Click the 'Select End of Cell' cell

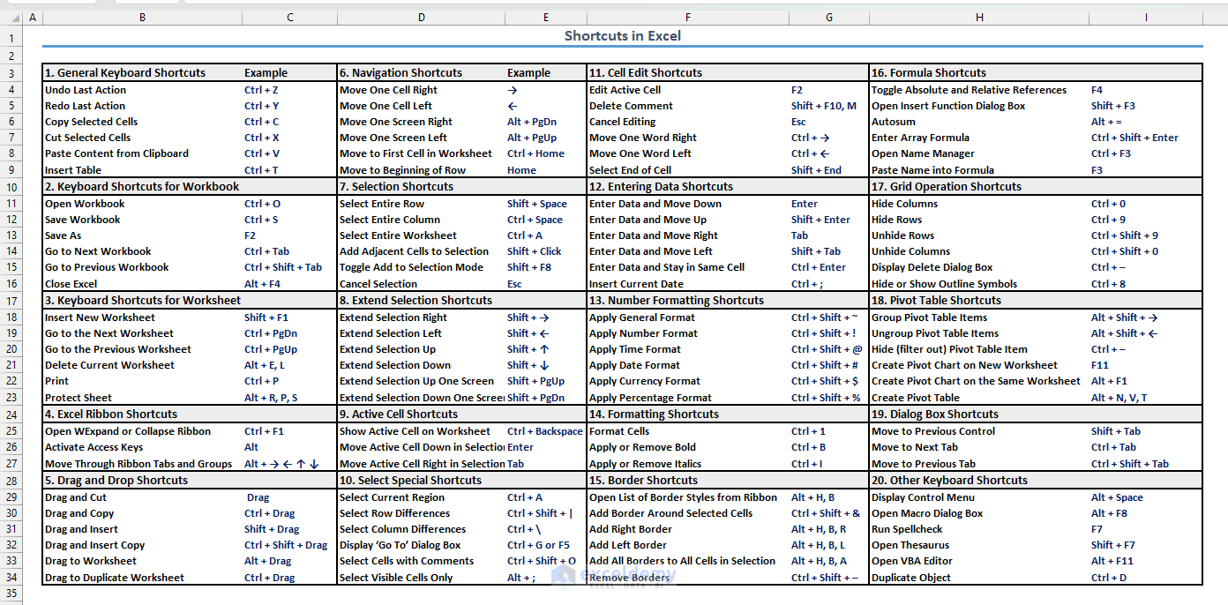tap(688, 170)
